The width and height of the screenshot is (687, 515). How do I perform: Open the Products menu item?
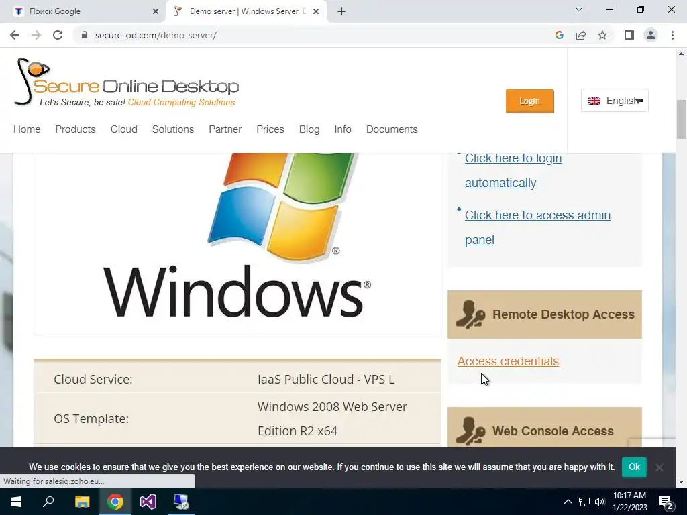point(75,129)
